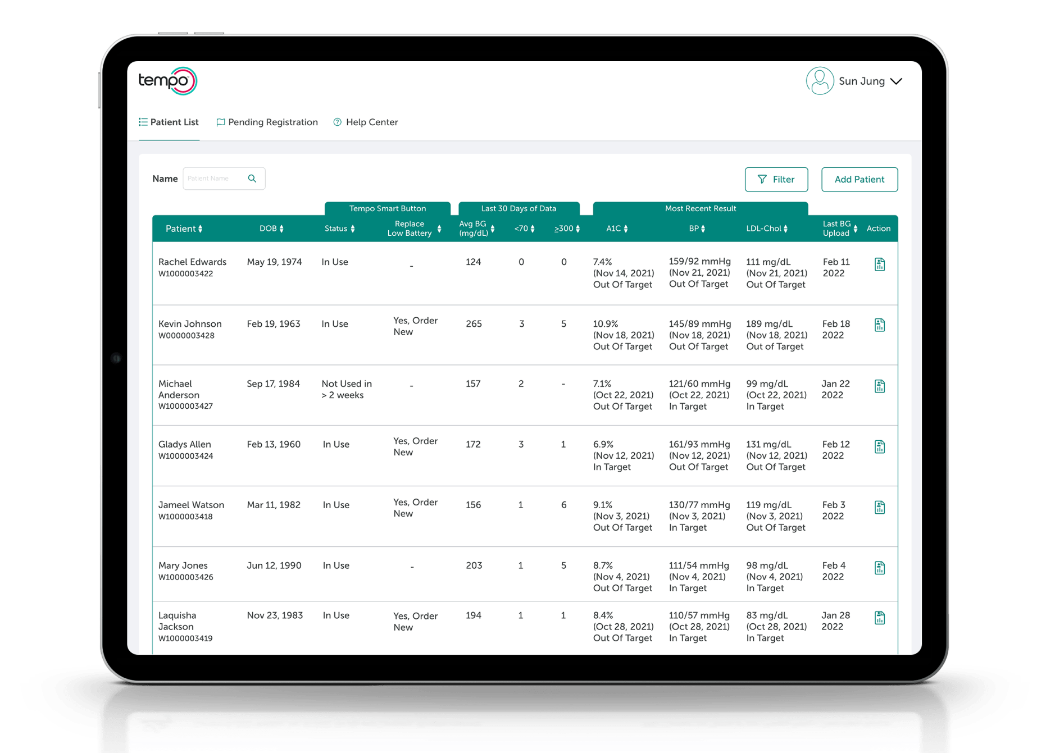Click status 'Not Used in > 2 weeks'
Image resolution: width=1055 pixels, height=753 pixels.
347,390
